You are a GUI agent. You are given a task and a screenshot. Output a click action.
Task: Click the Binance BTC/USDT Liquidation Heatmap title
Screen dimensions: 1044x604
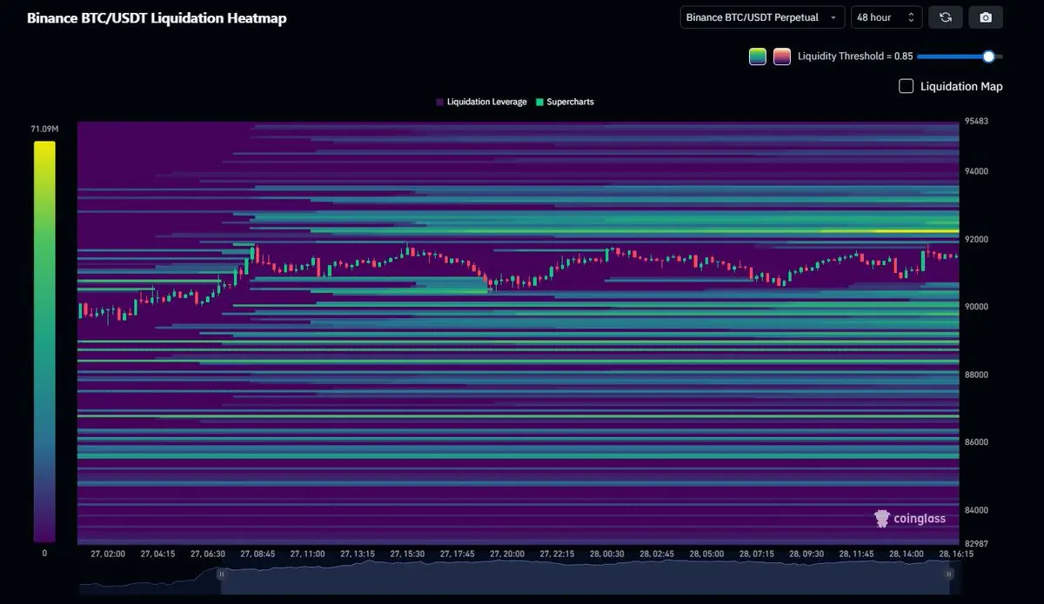(x=157, y=17)
